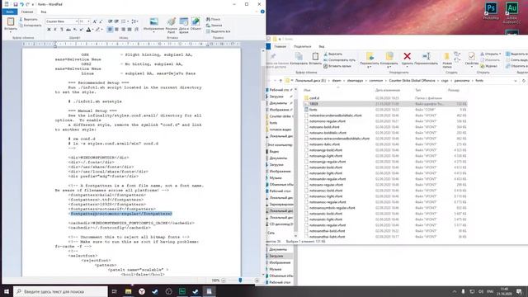Open the Windows Start menu

(x=7, y=291)
